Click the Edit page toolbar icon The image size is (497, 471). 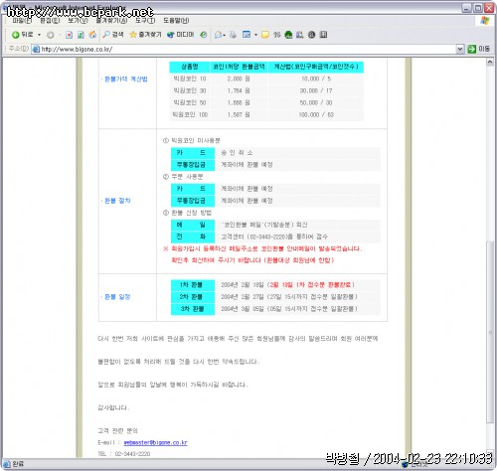[247, 35]
